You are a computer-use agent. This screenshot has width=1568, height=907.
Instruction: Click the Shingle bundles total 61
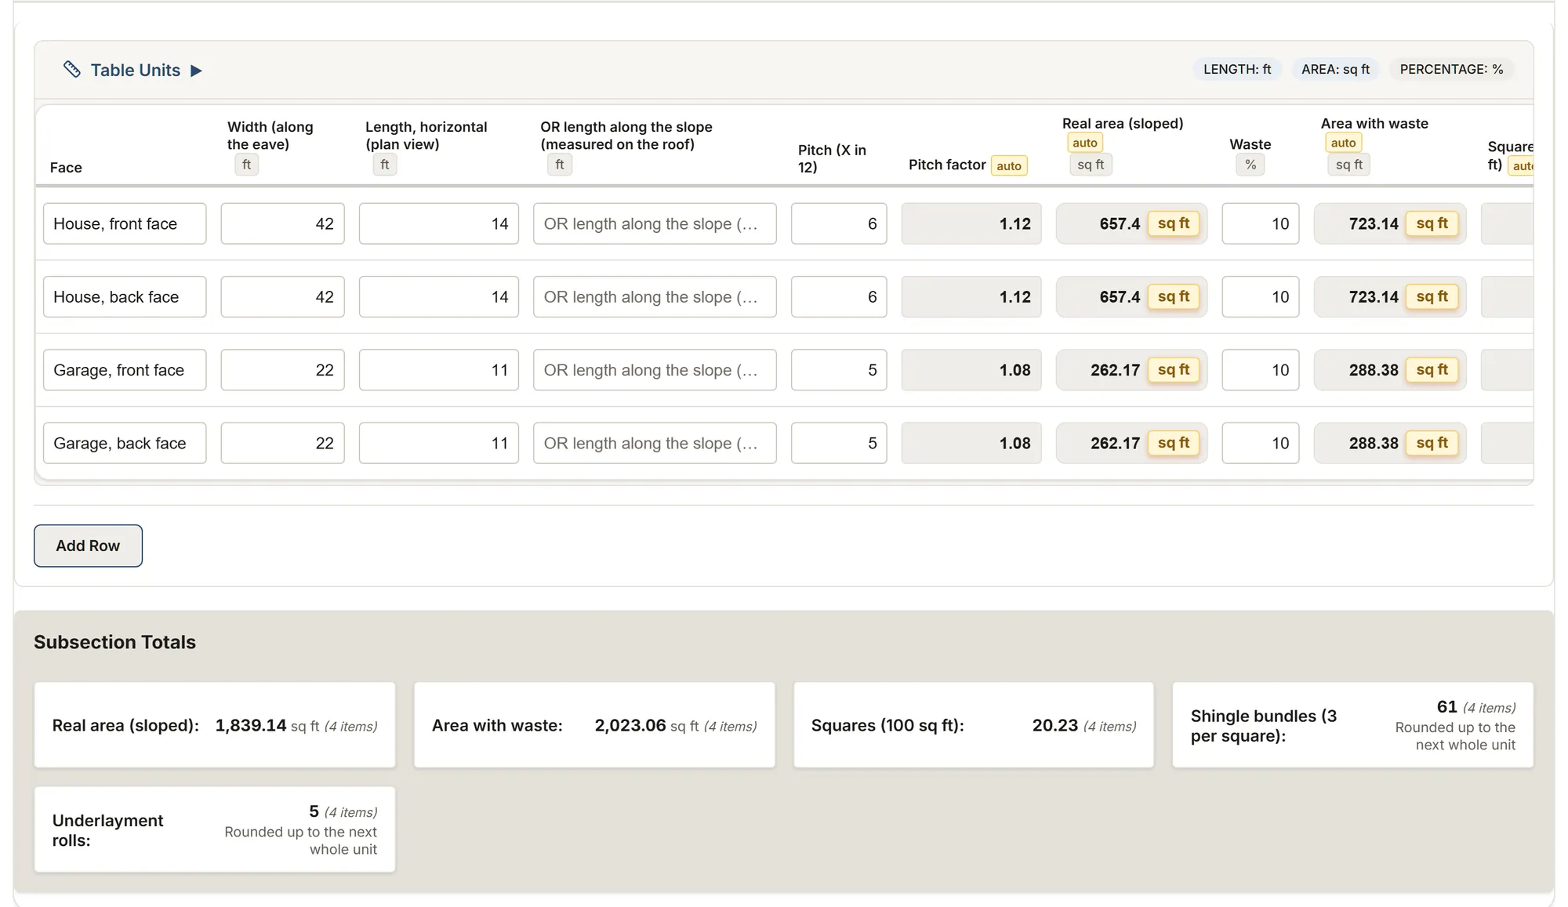tap(1447, 706)
